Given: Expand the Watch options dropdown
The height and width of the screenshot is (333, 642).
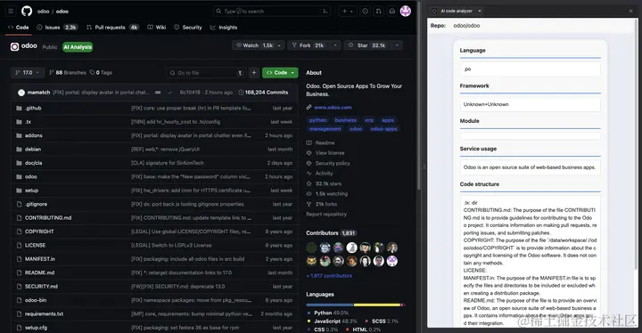Looking at the screenshot, I should click(279, 45).
